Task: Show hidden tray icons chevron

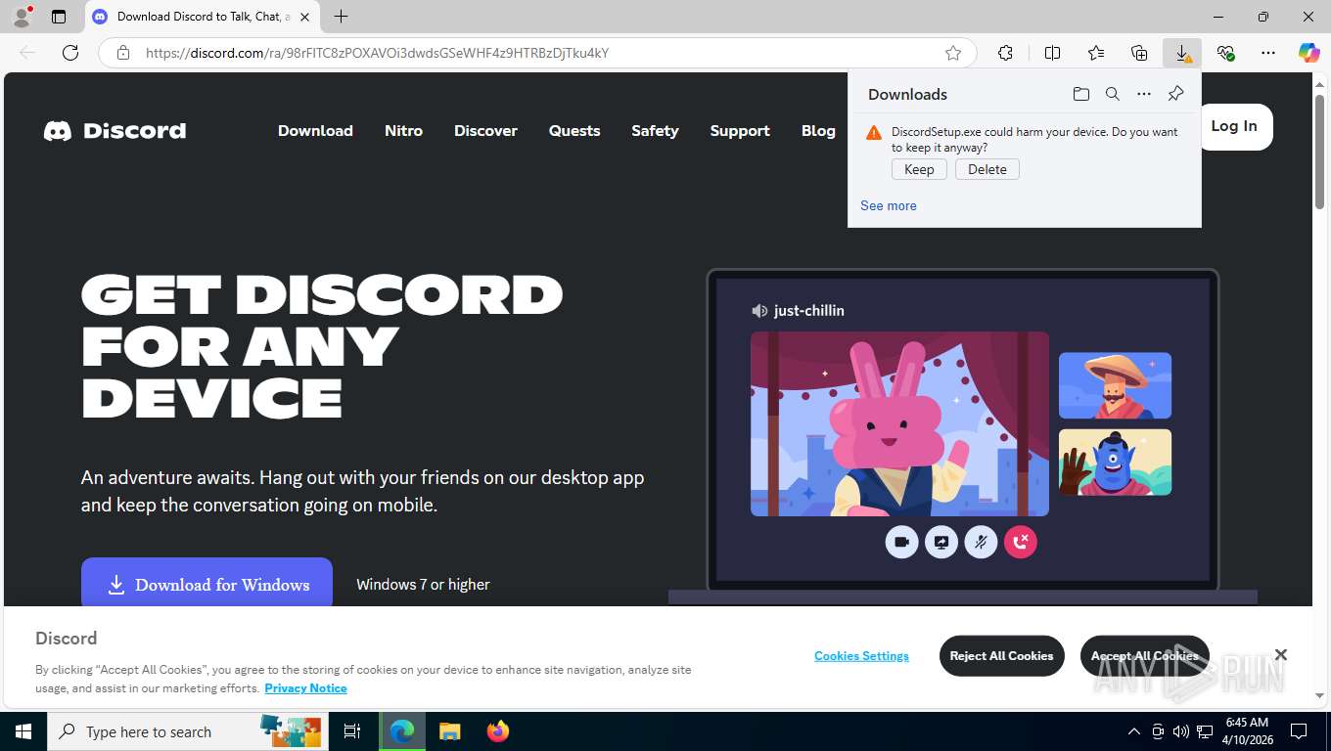Action: pyautogui.click(x=1134, y=731)
